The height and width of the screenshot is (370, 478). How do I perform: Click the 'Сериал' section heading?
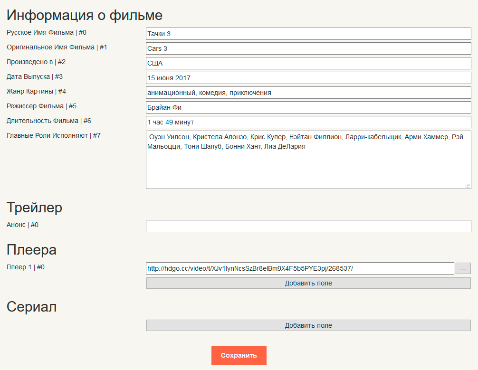click(x=32, y=307)
